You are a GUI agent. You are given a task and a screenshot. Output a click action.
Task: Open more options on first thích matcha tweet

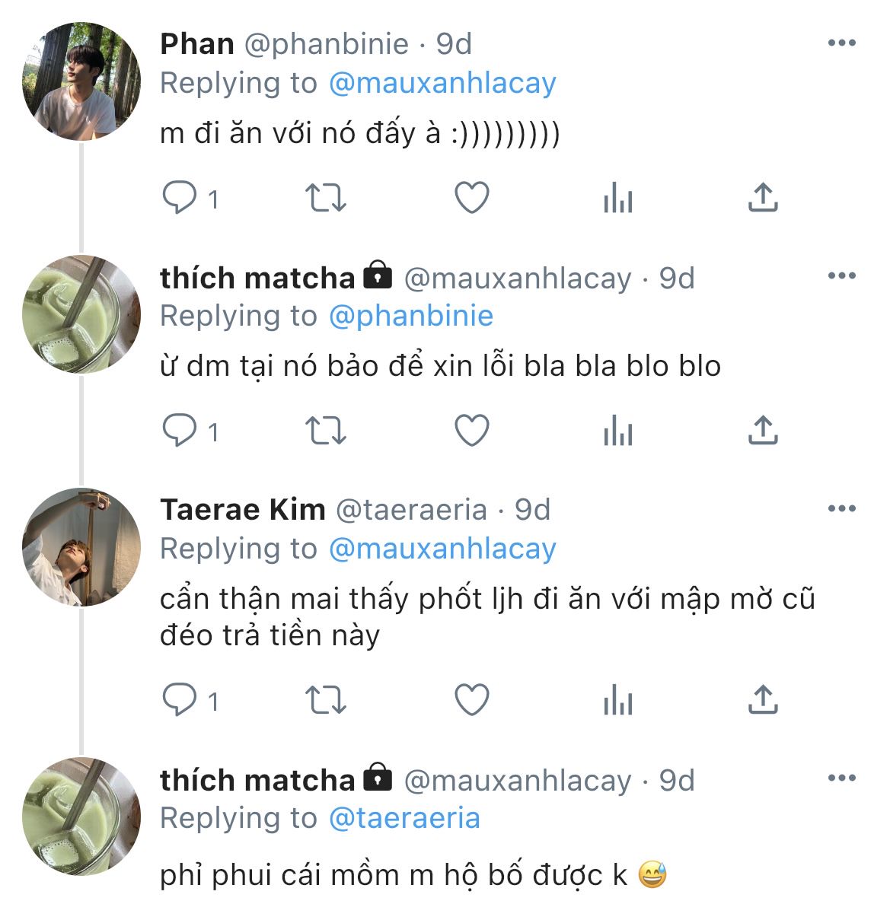(x=841, y=276)
